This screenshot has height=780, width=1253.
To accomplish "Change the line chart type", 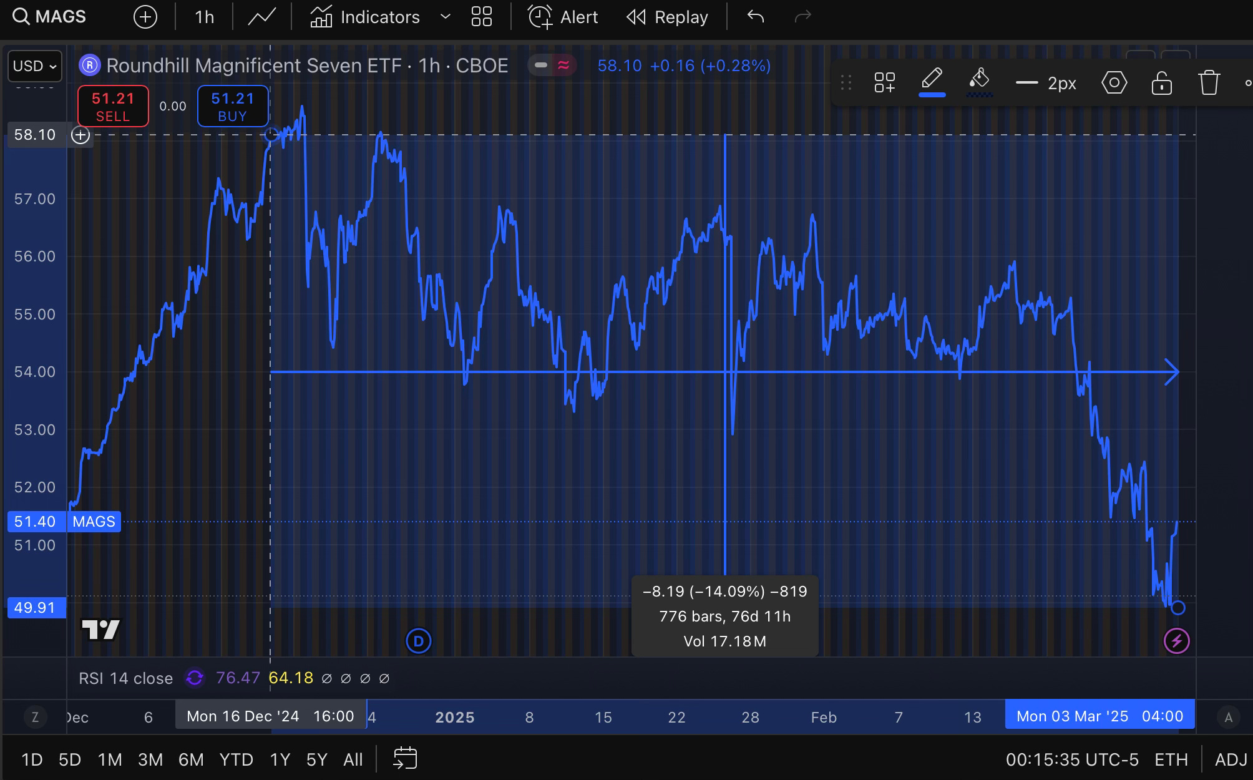I will coord(262,17).
